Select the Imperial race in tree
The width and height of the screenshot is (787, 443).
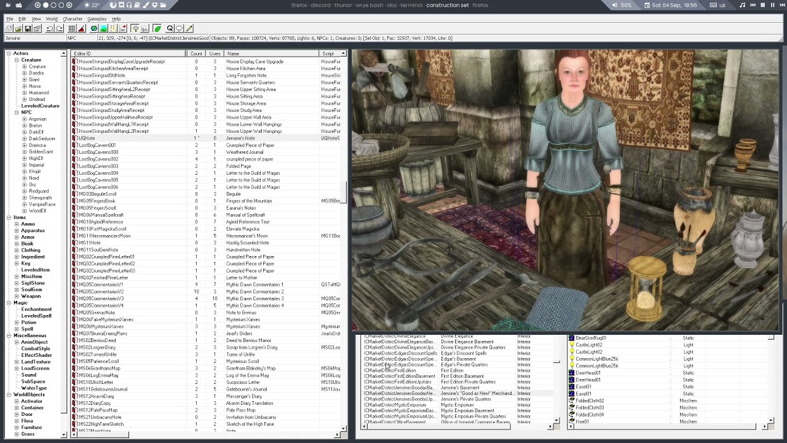(x=36, y=165)
